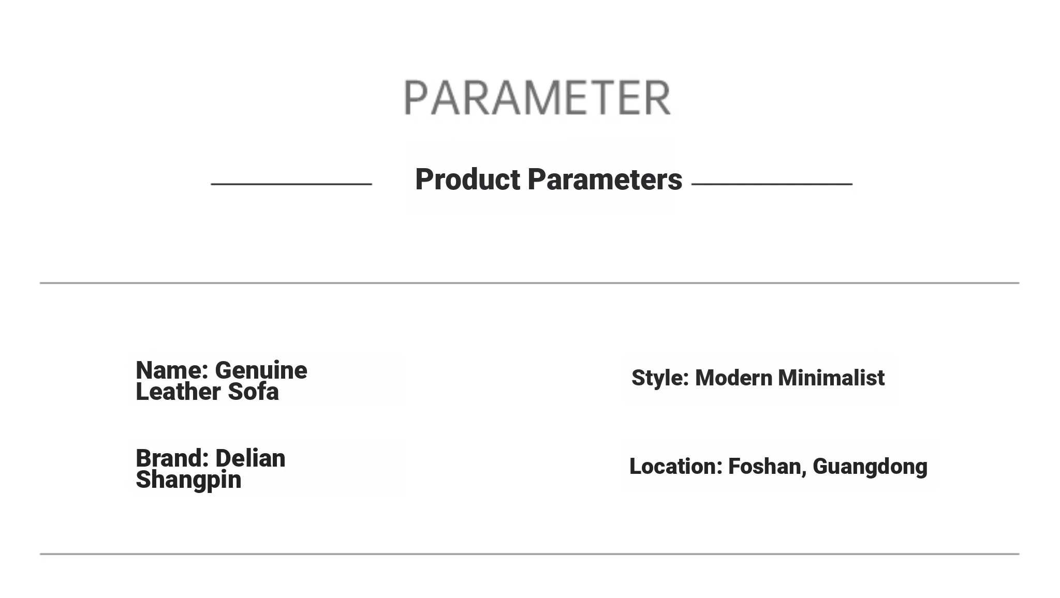Click the "Brand:" label

coord(172,458)
